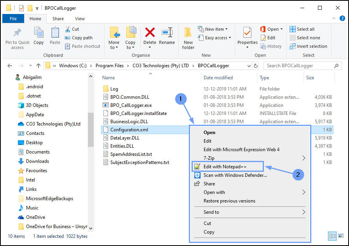Click the red Delete icon
The height and width of the screenshot is (246, 349).
coord(150,32)
